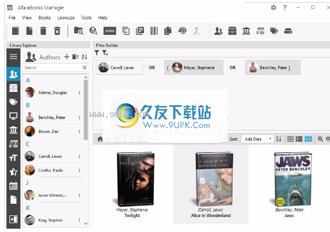The width and height of the screenshot is (330, 232).
Task: Select author Jason Gilmore
Action: click(54, 195)
